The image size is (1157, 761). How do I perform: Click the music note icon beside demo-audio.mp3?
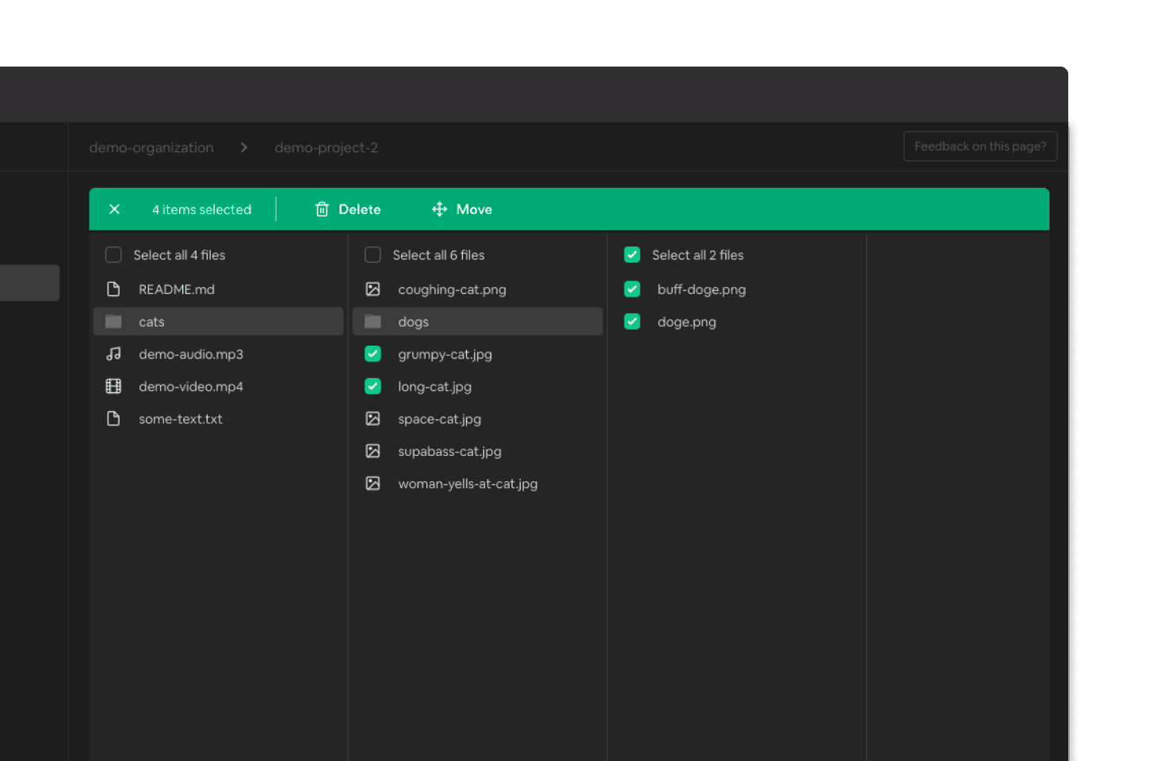(113, 354)
